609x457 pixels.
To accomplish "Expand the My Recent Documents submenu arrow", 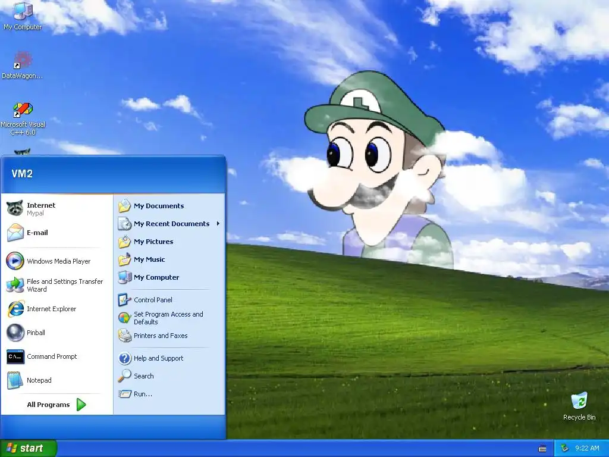I will pos(218,224).
